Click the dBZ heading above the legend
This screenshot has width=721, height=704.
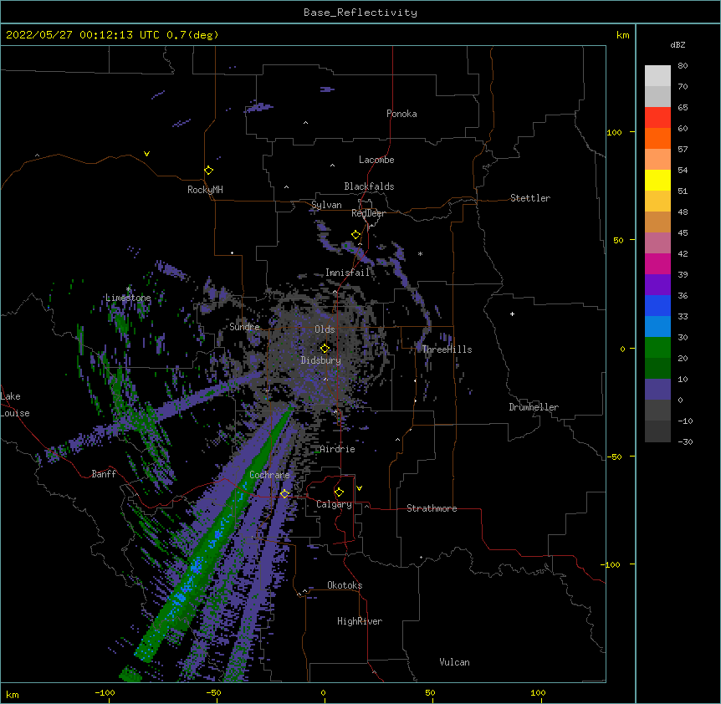click(x=678, y=45)
